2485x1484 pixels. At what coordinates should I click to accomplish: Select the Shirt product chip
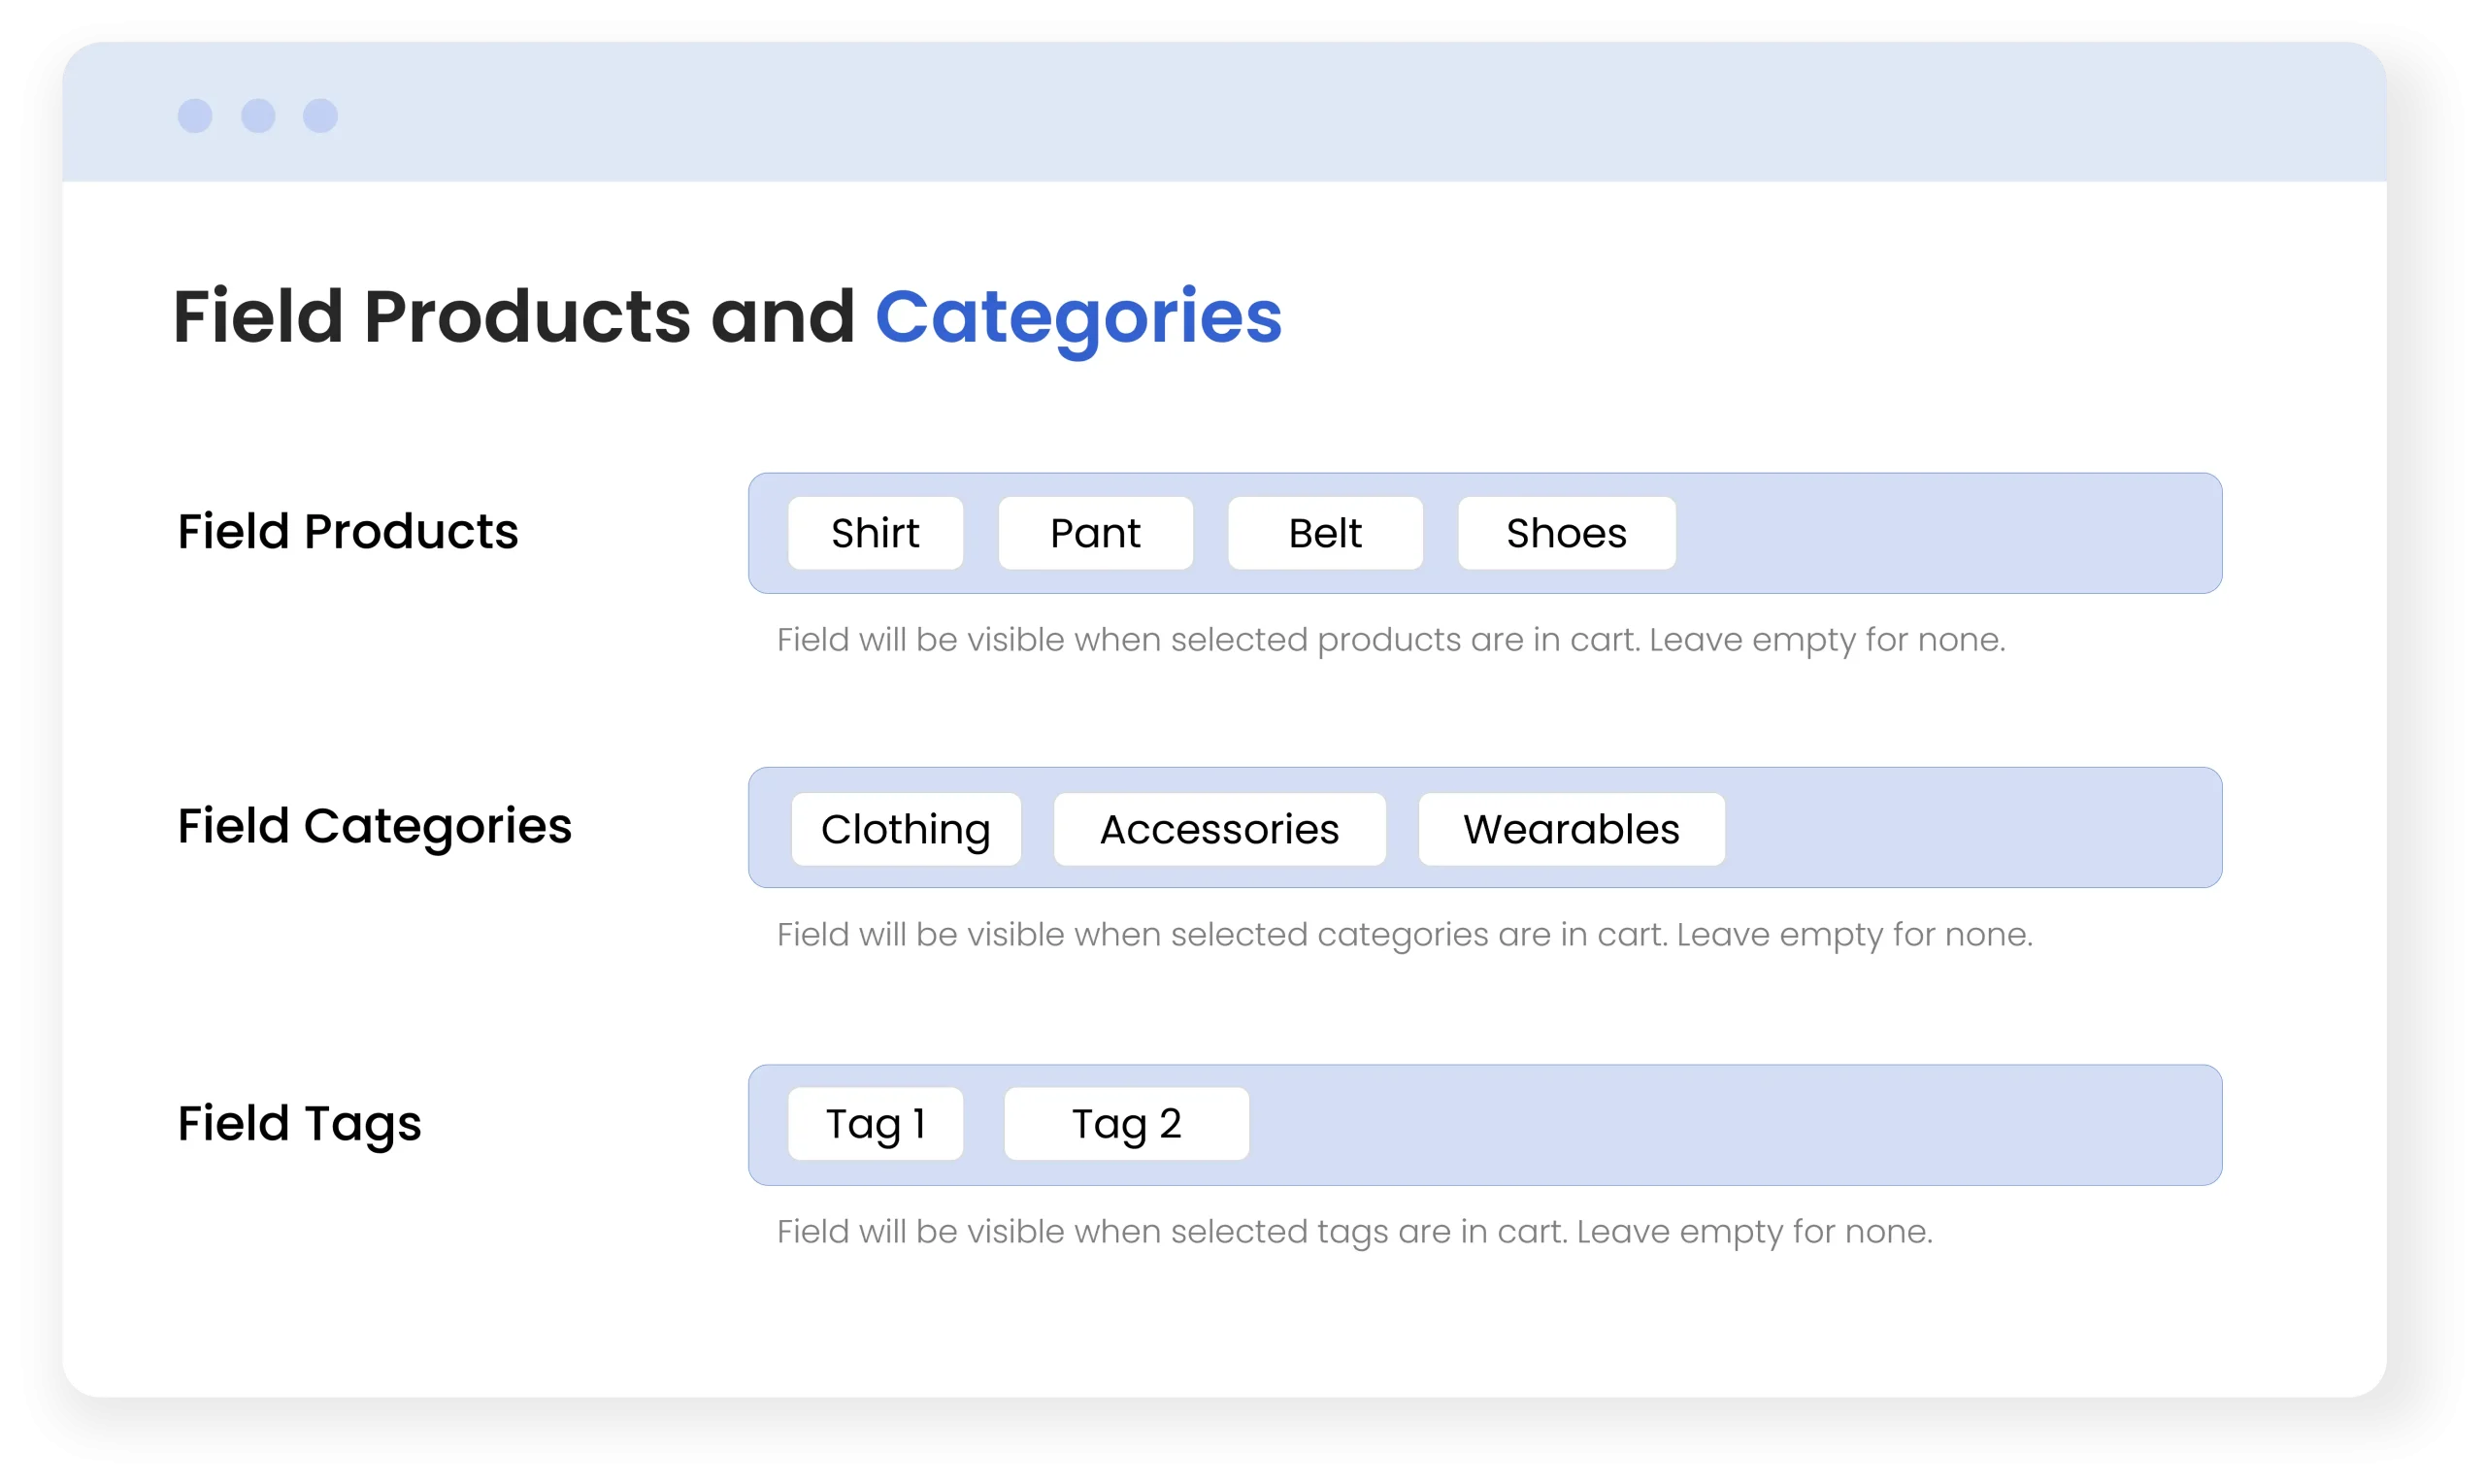(x=875, y=533)
